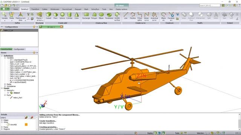Select the Cuboid solid tool
This screenshot has width=241, height=135.
49,16
